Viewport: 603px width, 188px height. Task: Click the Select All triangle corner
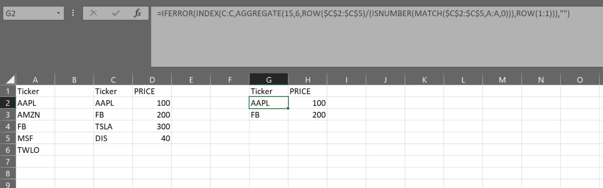point(10,80)
